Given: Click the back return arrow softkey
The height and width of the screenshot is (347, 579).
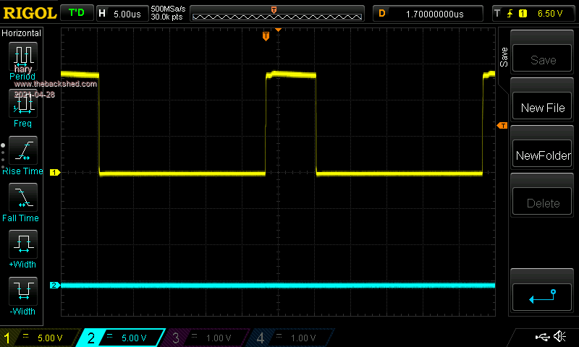Looking at the screenshot, I should point(542,295).
